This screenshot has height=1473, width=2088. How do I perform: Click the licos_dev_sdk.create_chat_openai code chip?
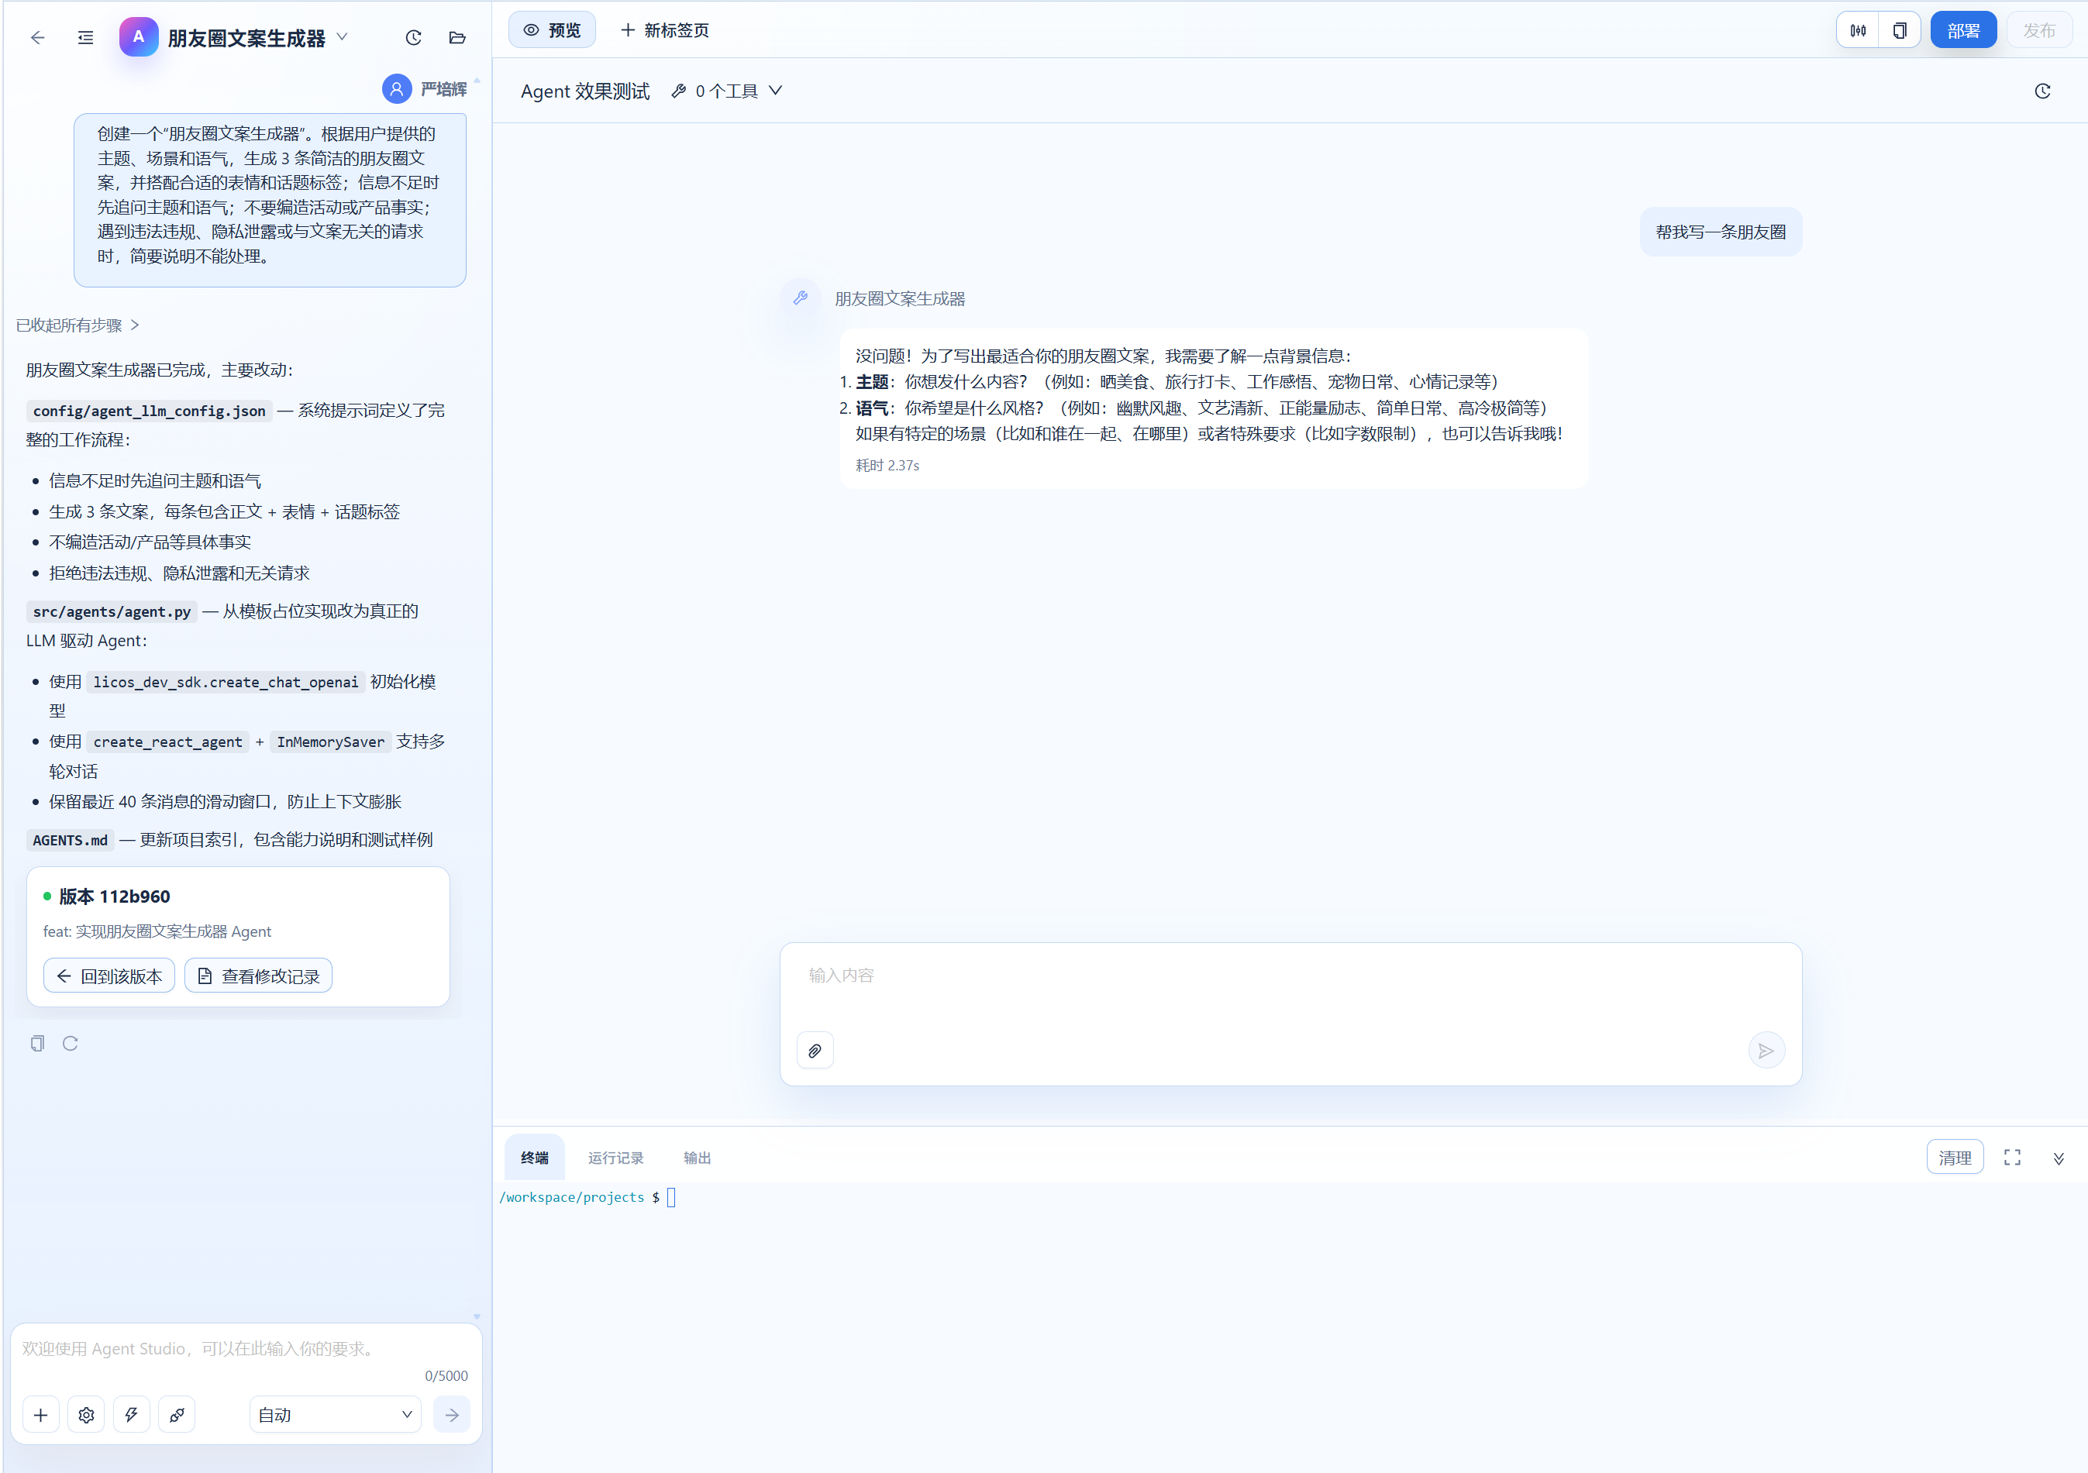pyautogui.click(x=226, y=682)
